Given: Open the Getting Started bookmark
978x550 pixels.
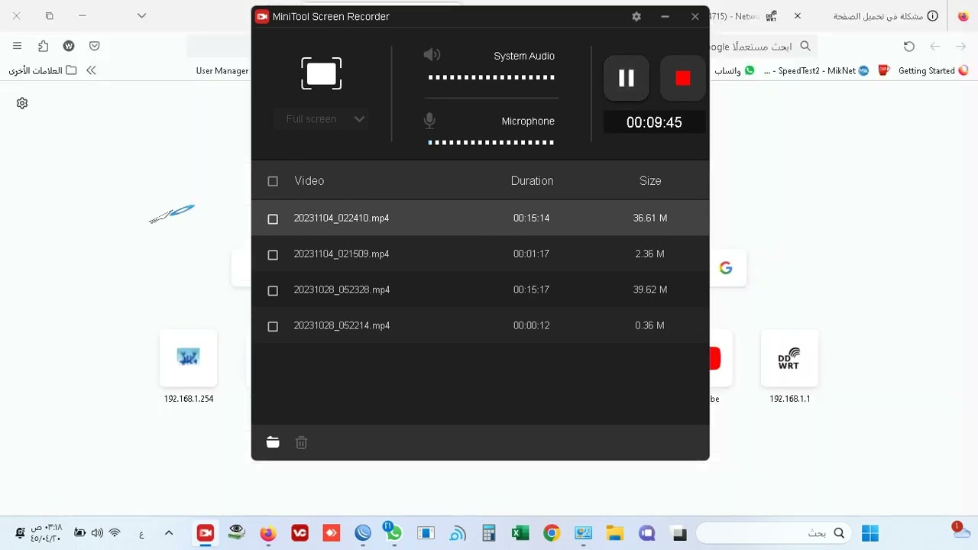Looking at the screenshot, I should tap(933, 70).
